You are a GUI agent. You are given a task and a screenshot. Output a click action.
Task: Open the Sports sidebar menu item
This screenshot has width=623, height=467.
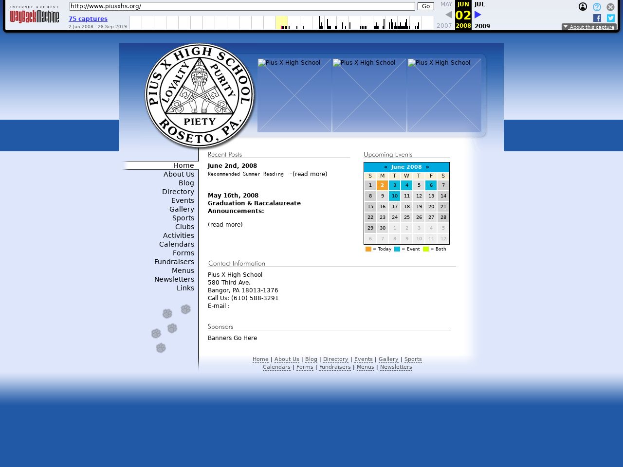pyautogui.click(x=183, y=218)
